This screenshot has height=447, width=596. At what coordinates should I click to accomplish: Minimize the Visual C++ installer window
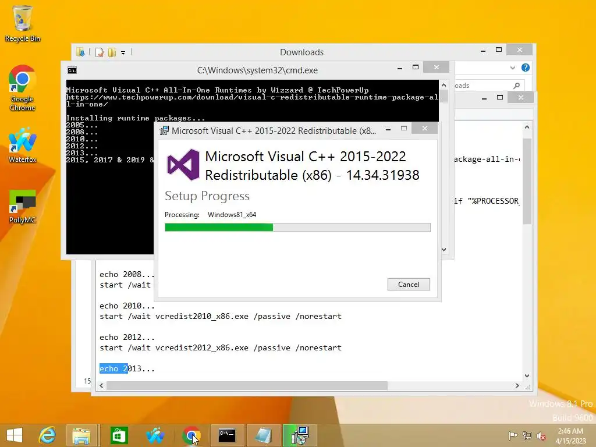click(x=388, y=129)
